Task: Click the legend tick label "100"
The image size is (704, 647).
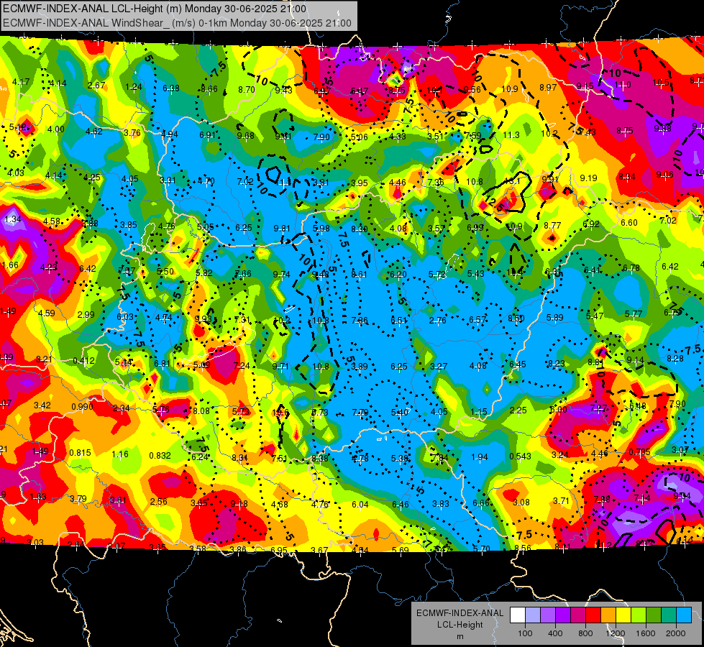Action: click(525, 633)
